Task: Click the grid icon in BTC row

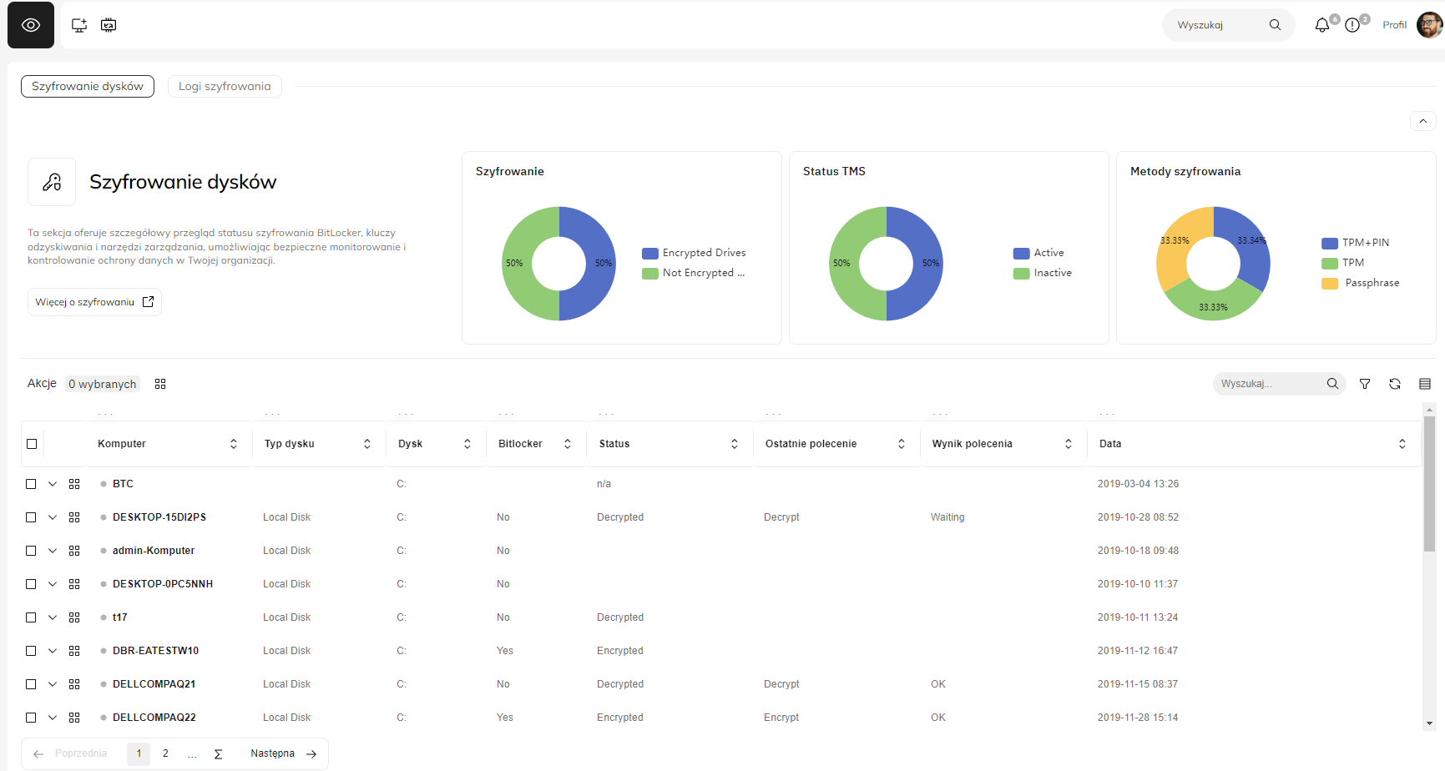Action: 74,484
